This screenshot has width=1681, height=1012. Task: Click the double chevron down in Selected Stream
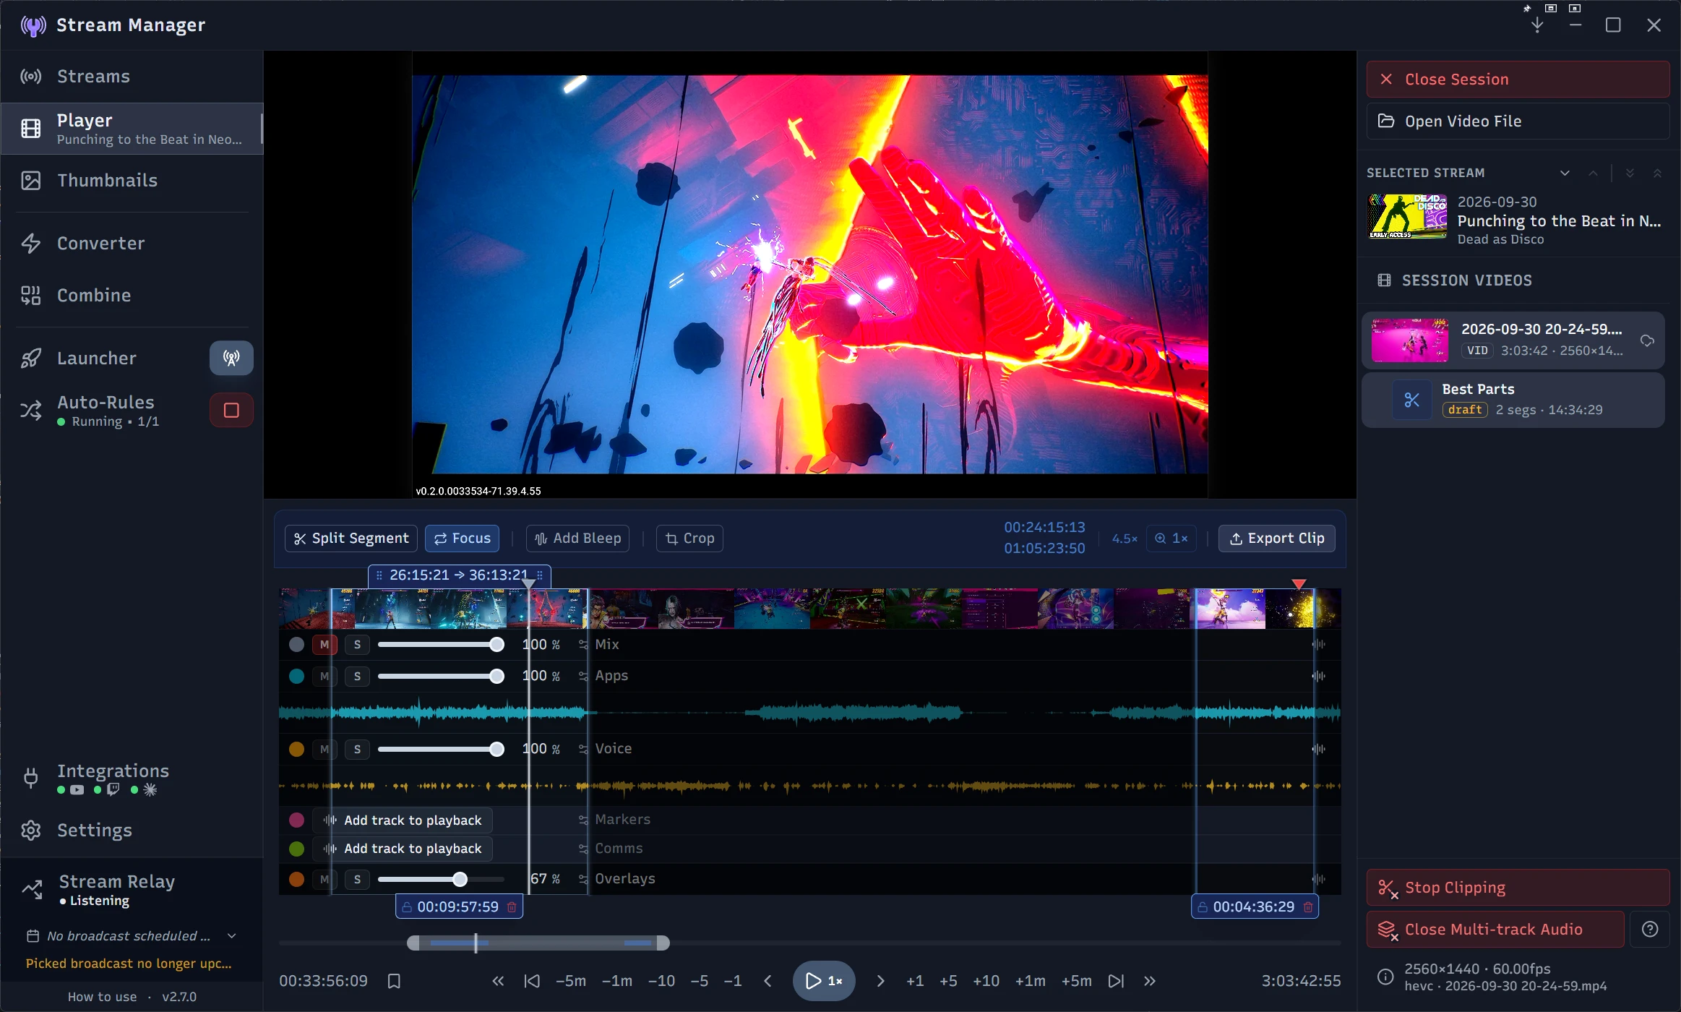[1630, 173]
